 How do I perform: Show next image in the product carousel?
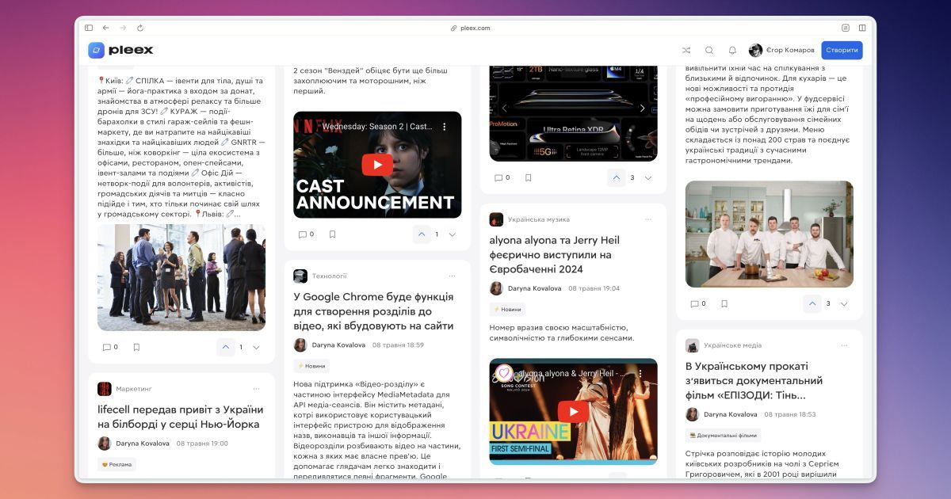point(643,108)
